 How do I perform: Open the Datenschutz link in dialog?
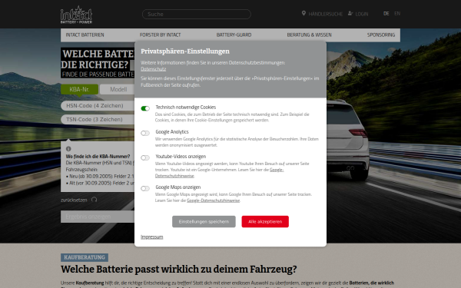[153, 69]
